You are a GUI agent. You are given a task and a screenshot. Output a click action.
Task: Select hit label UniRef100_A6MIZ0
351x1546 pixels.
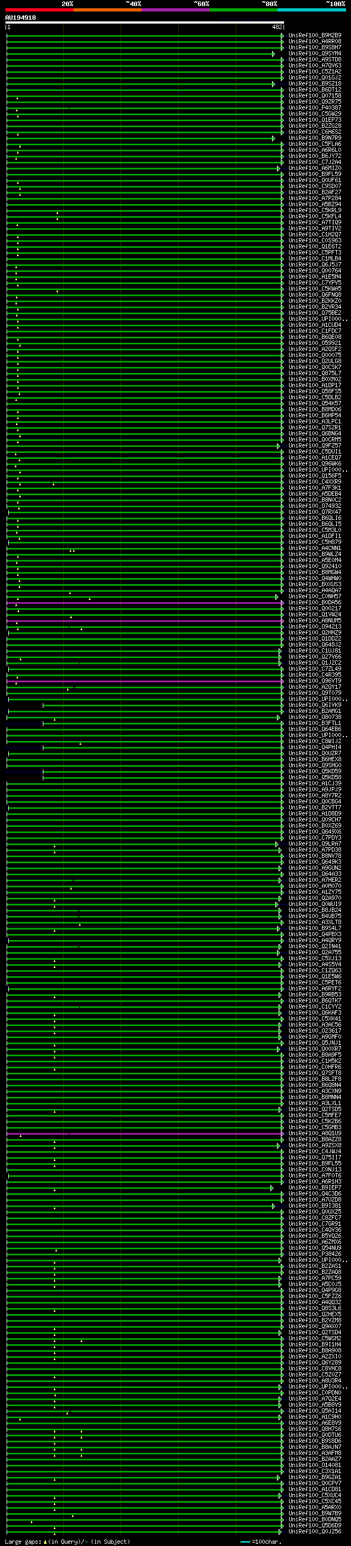point(315,168)
